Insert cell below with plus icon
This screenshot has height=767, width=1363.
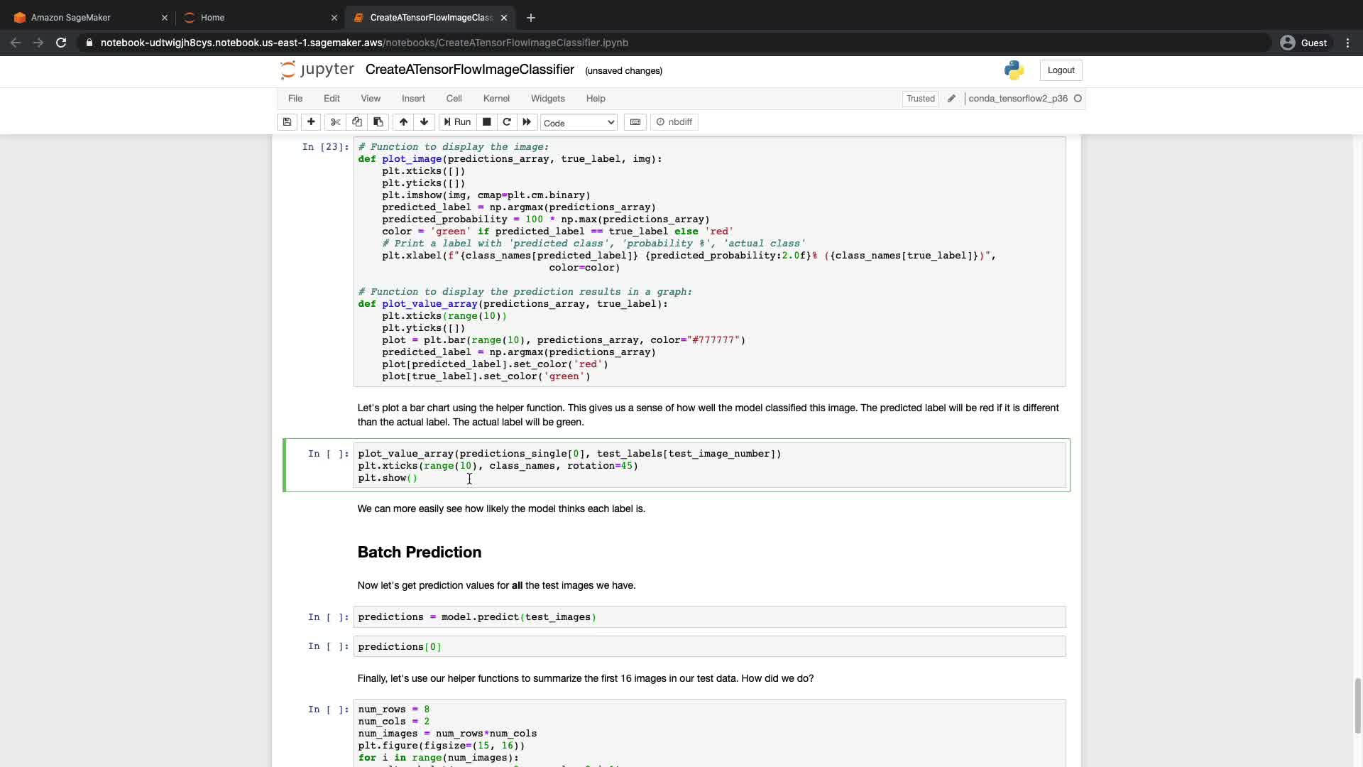(311, 122)
